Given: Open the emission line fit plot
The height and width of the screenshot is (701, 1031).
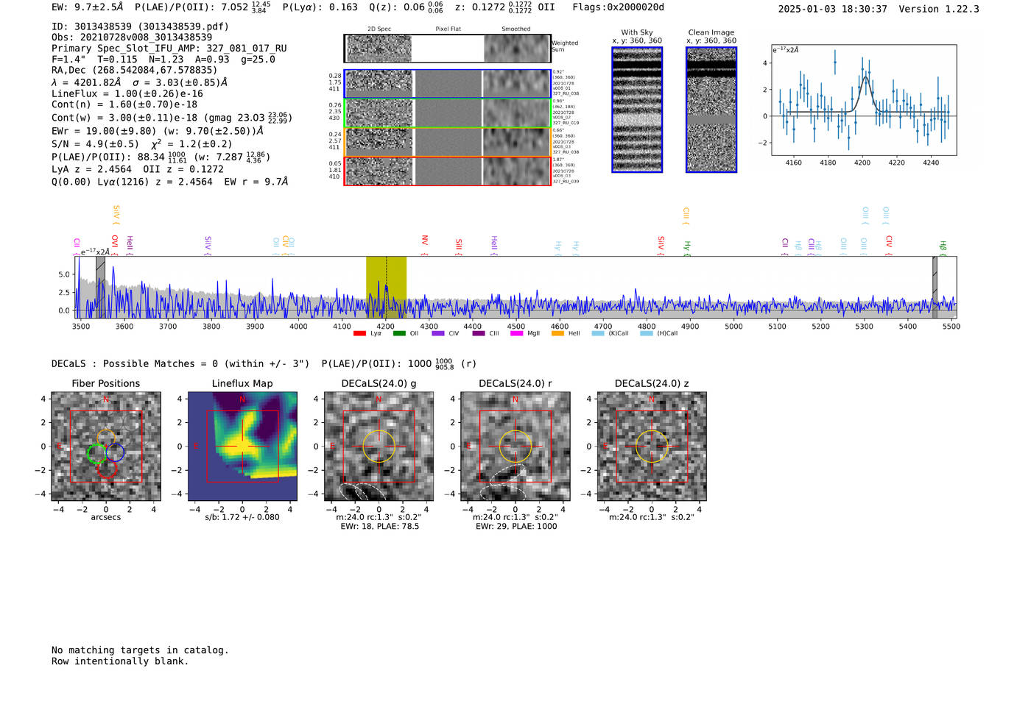Looking at the screenshot, I should [864, 100].
